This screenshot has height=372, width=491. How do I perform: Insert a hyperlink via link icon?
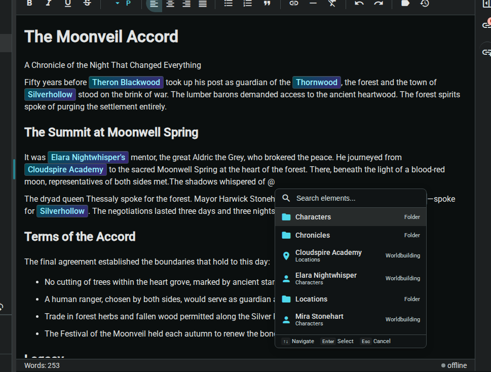coord(294,4)
